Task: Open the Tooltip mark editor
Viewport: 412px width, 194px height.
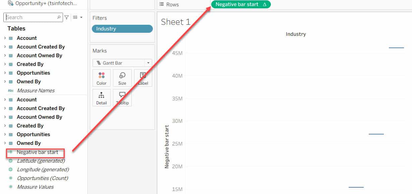Action: point(122,98)
